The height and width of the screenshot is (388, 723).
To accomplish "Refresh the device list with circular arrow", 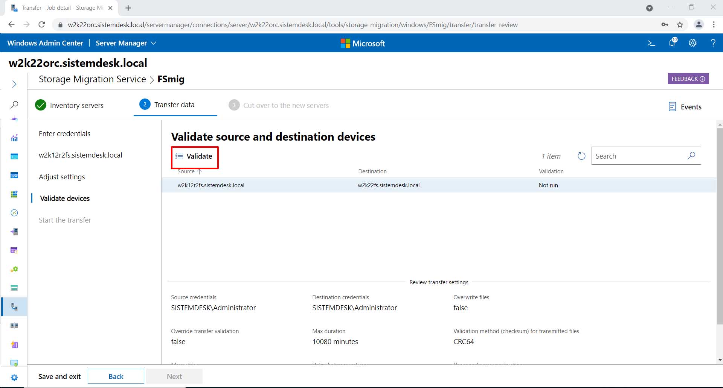I will pos(581,156).
